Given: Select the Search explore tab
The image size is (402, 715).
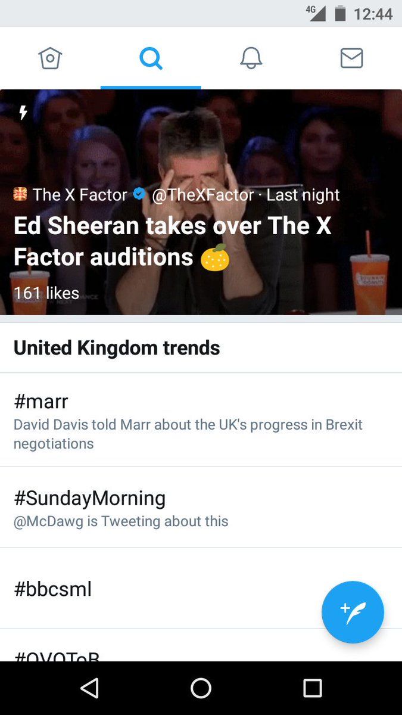Looking at the screenshot, I should (151, 58).
